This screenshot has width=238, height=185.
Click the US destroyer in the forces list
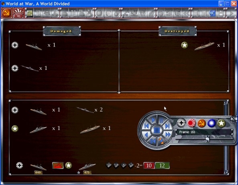38,130
